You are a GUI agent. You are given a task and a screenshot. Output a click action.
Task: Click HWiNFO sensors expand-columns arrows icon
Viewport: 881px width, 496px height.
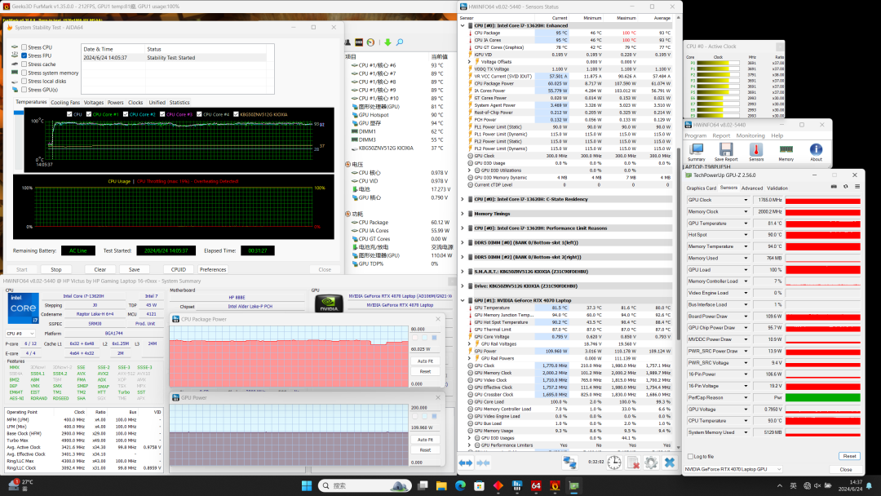tap(466, 463)
